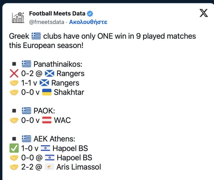Click the Austria flag beside WAC

point(47,120)
